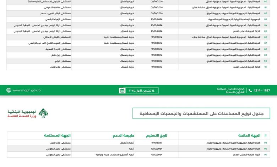277x167 pixels.
Task: Click "اللجنة الدولية للصليب الاحمر" in row 94
Action: click(x=247, y=155)
